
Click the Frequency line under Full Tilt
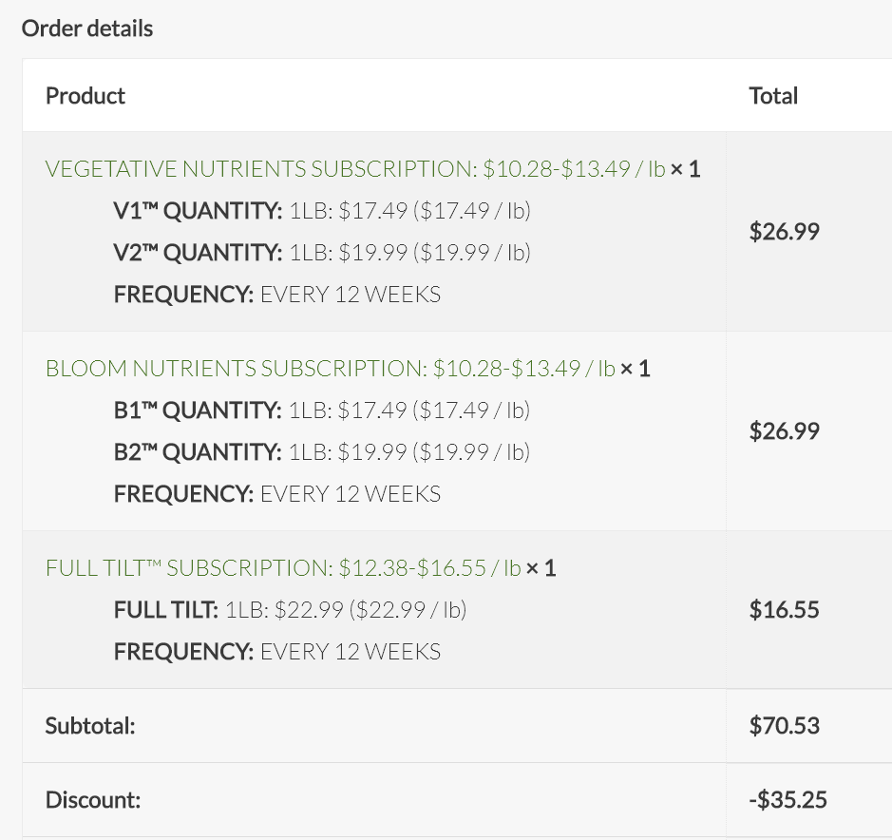[x=276, y=652]
